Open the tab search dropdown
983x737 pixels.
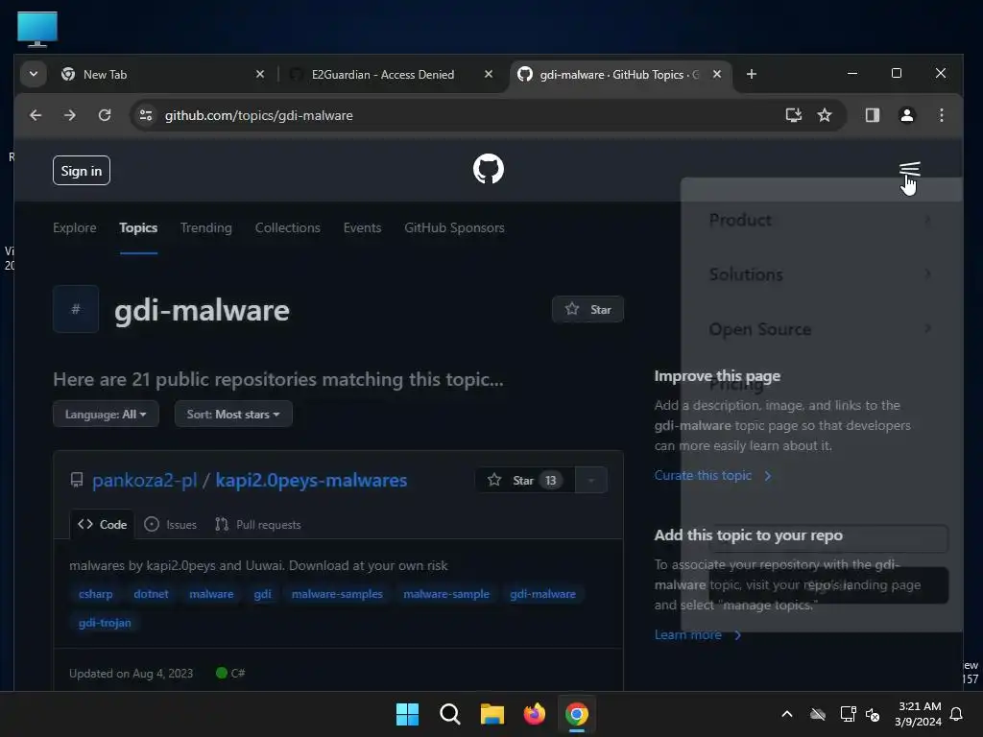pyautogui.click(x=34, y=74)
